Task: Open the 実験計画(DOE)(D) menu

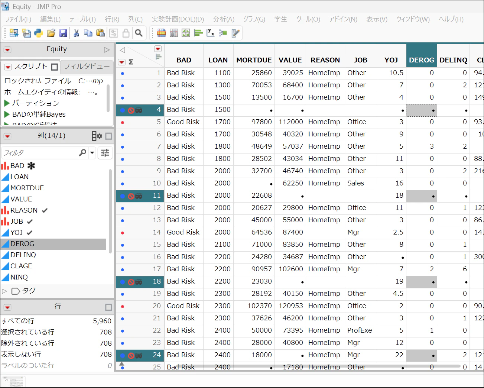Action: coord(178,19)
